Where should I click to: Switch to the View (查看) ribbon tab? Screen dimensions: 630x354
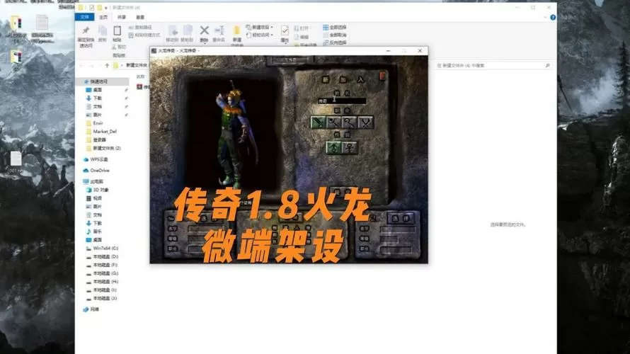pos(140,17)
